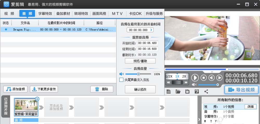Viewport: 260px width, 124px height.
Task: Open the 叠加素材 tab
Action: click(x=63, y=14)
